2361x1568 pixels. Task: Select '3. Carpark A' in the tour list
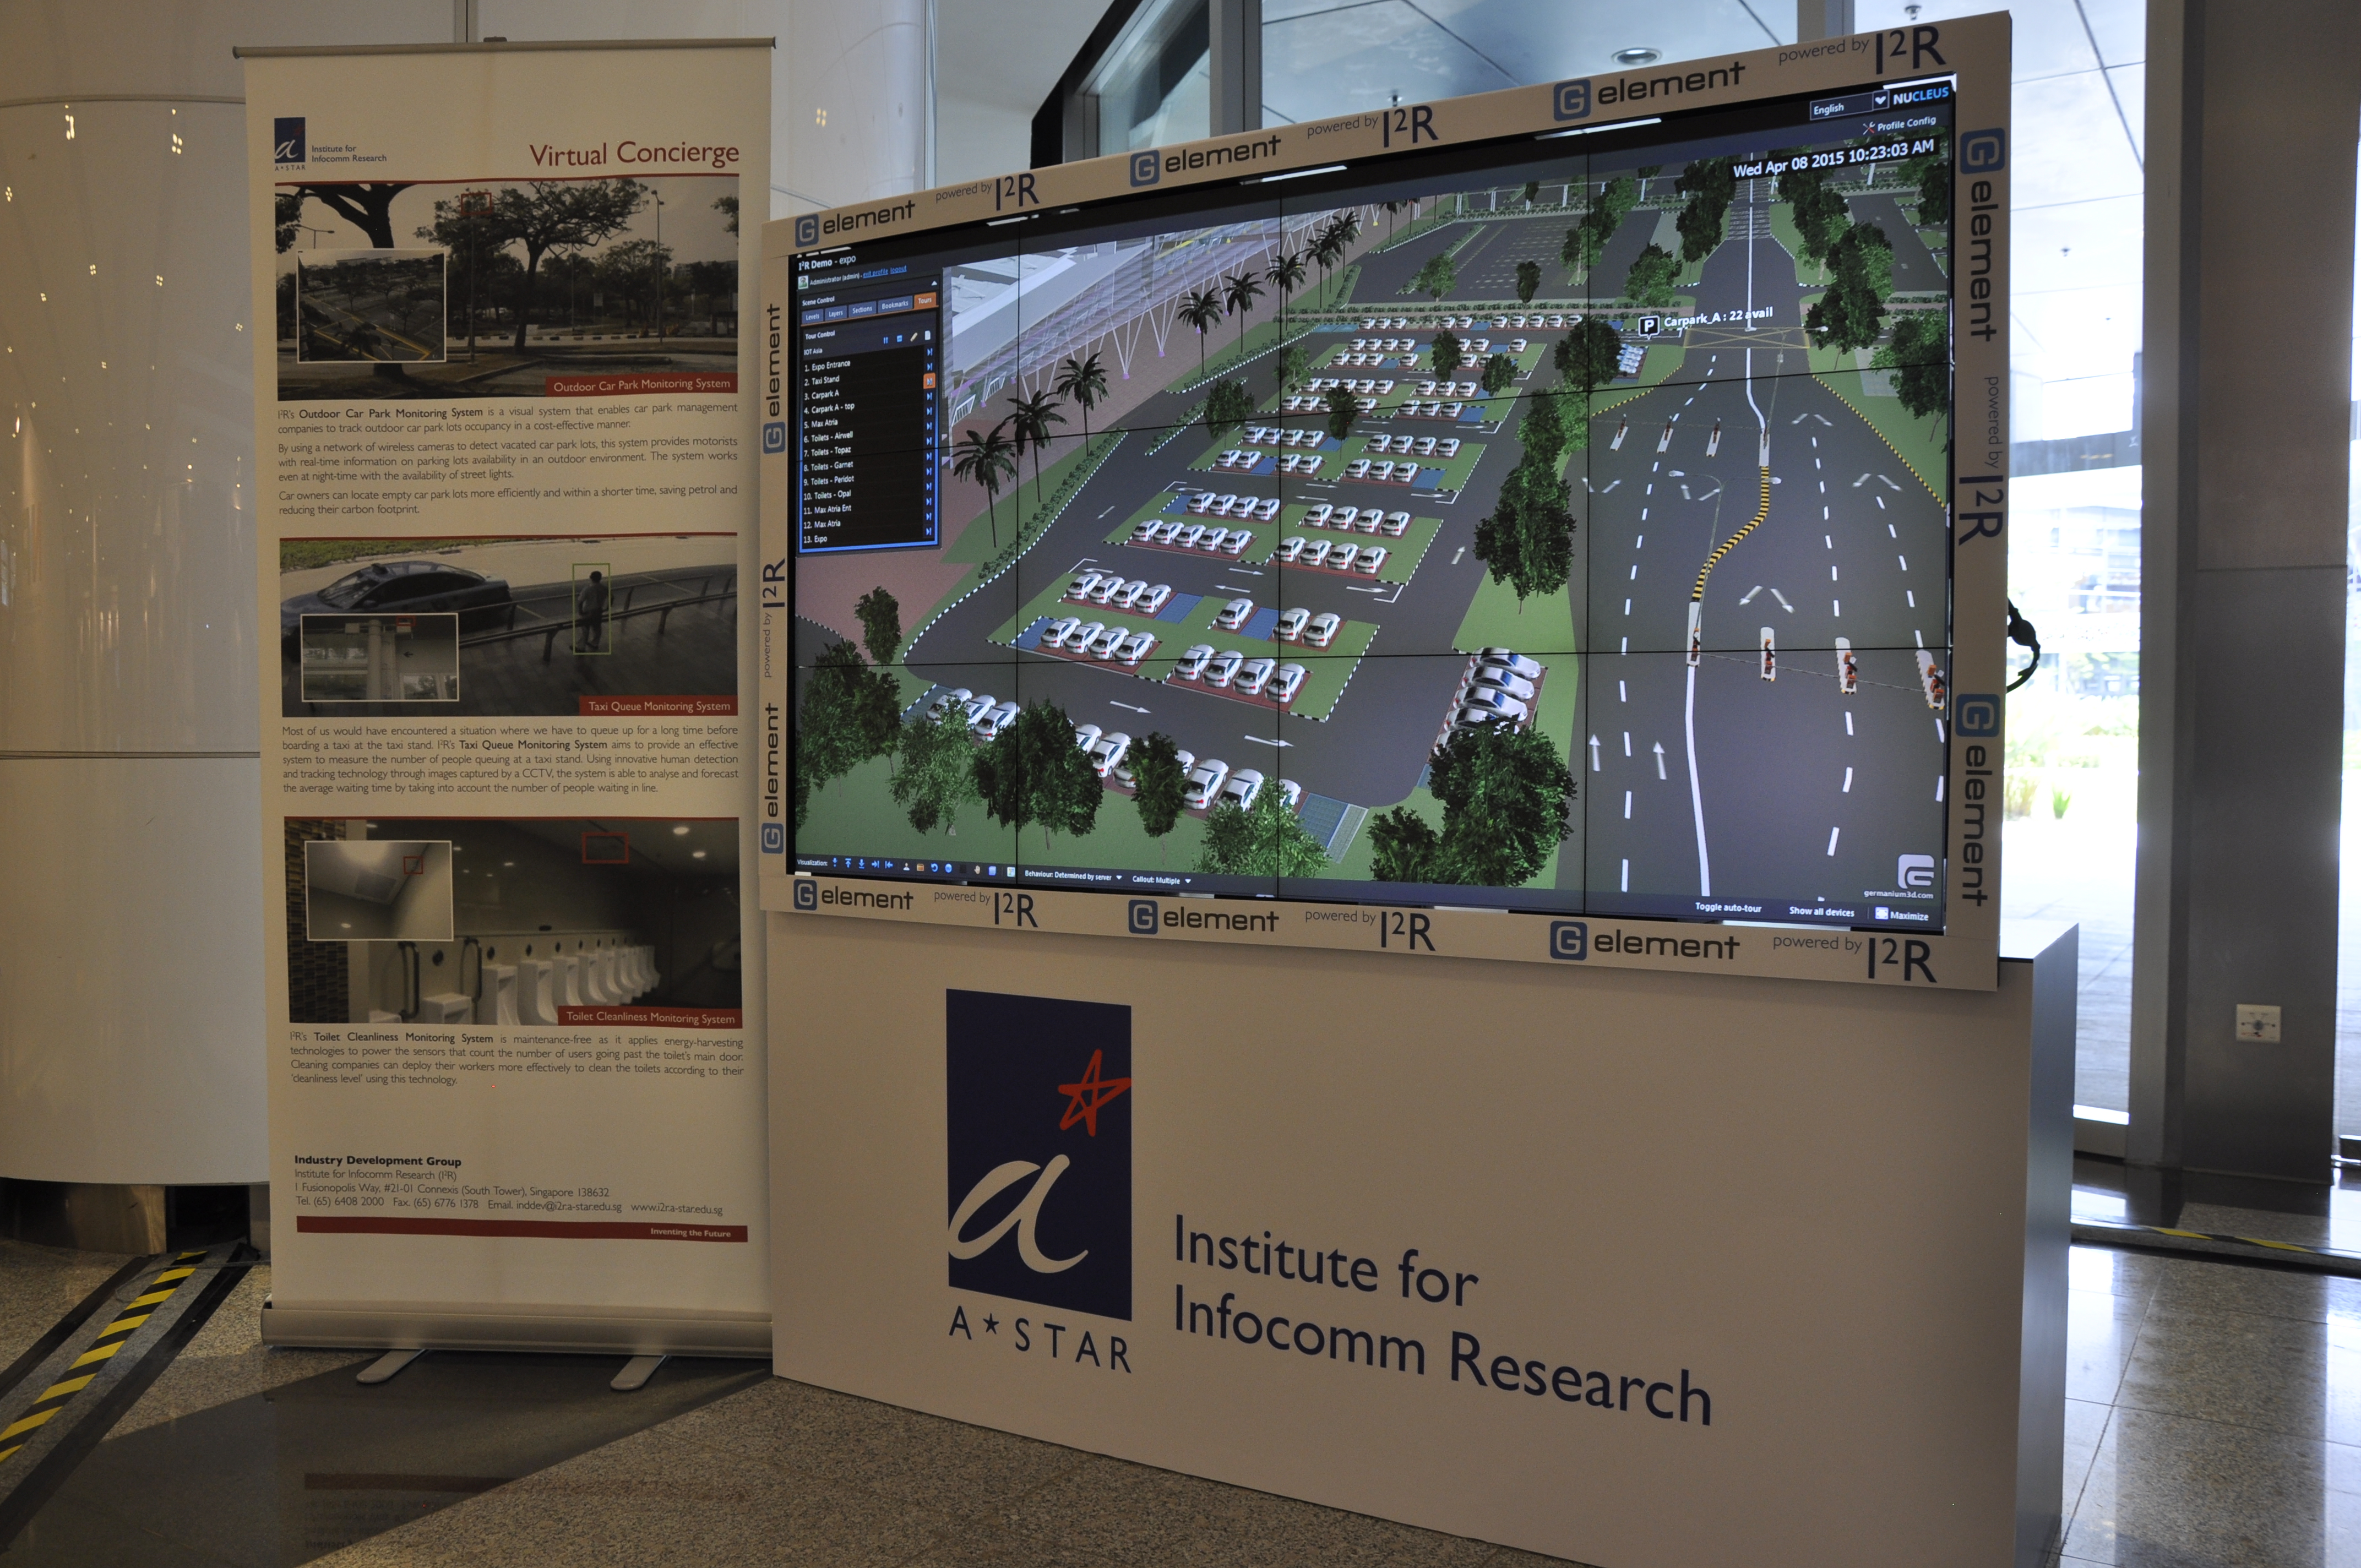click(822, 395)
